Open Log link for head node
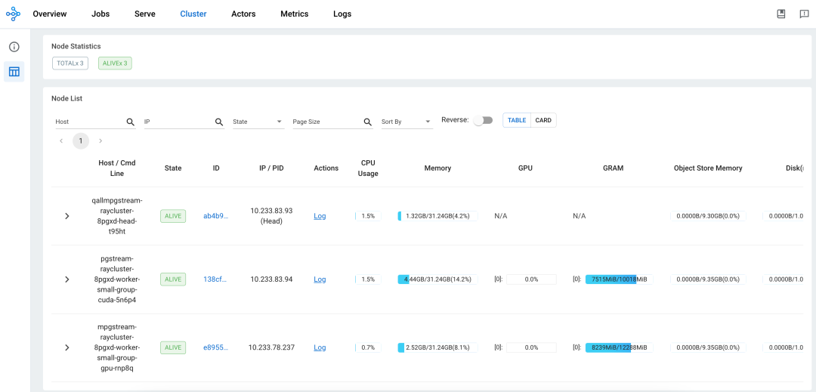Viewport: 816px width, 392px height. [x=320, y=216]
